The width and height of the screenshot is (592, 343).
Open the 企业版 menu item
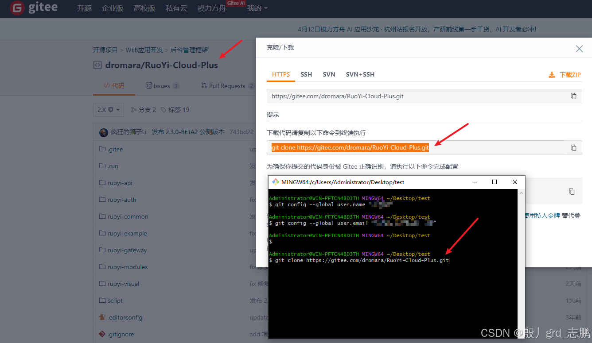point(113,8)
